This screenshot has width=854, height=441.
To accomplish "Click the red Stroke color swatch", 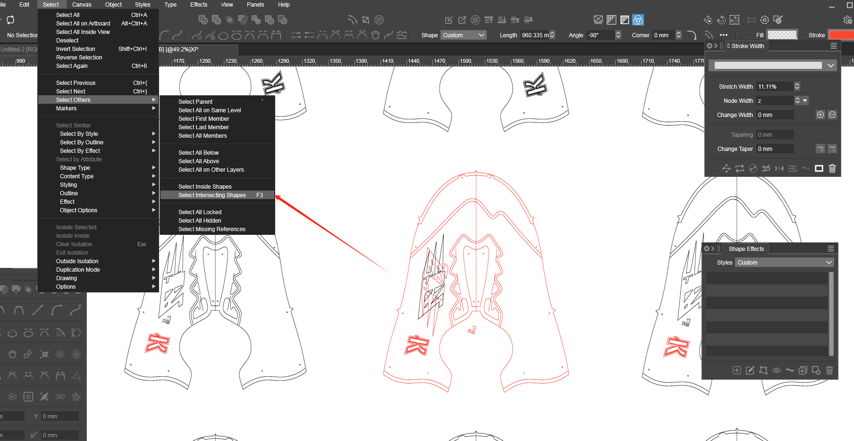I will 841,35.
